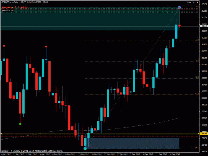This screenshot has width=208, height=156.
Task: Click the 21 Oct 2012 date label
Action: coord(19,154)
